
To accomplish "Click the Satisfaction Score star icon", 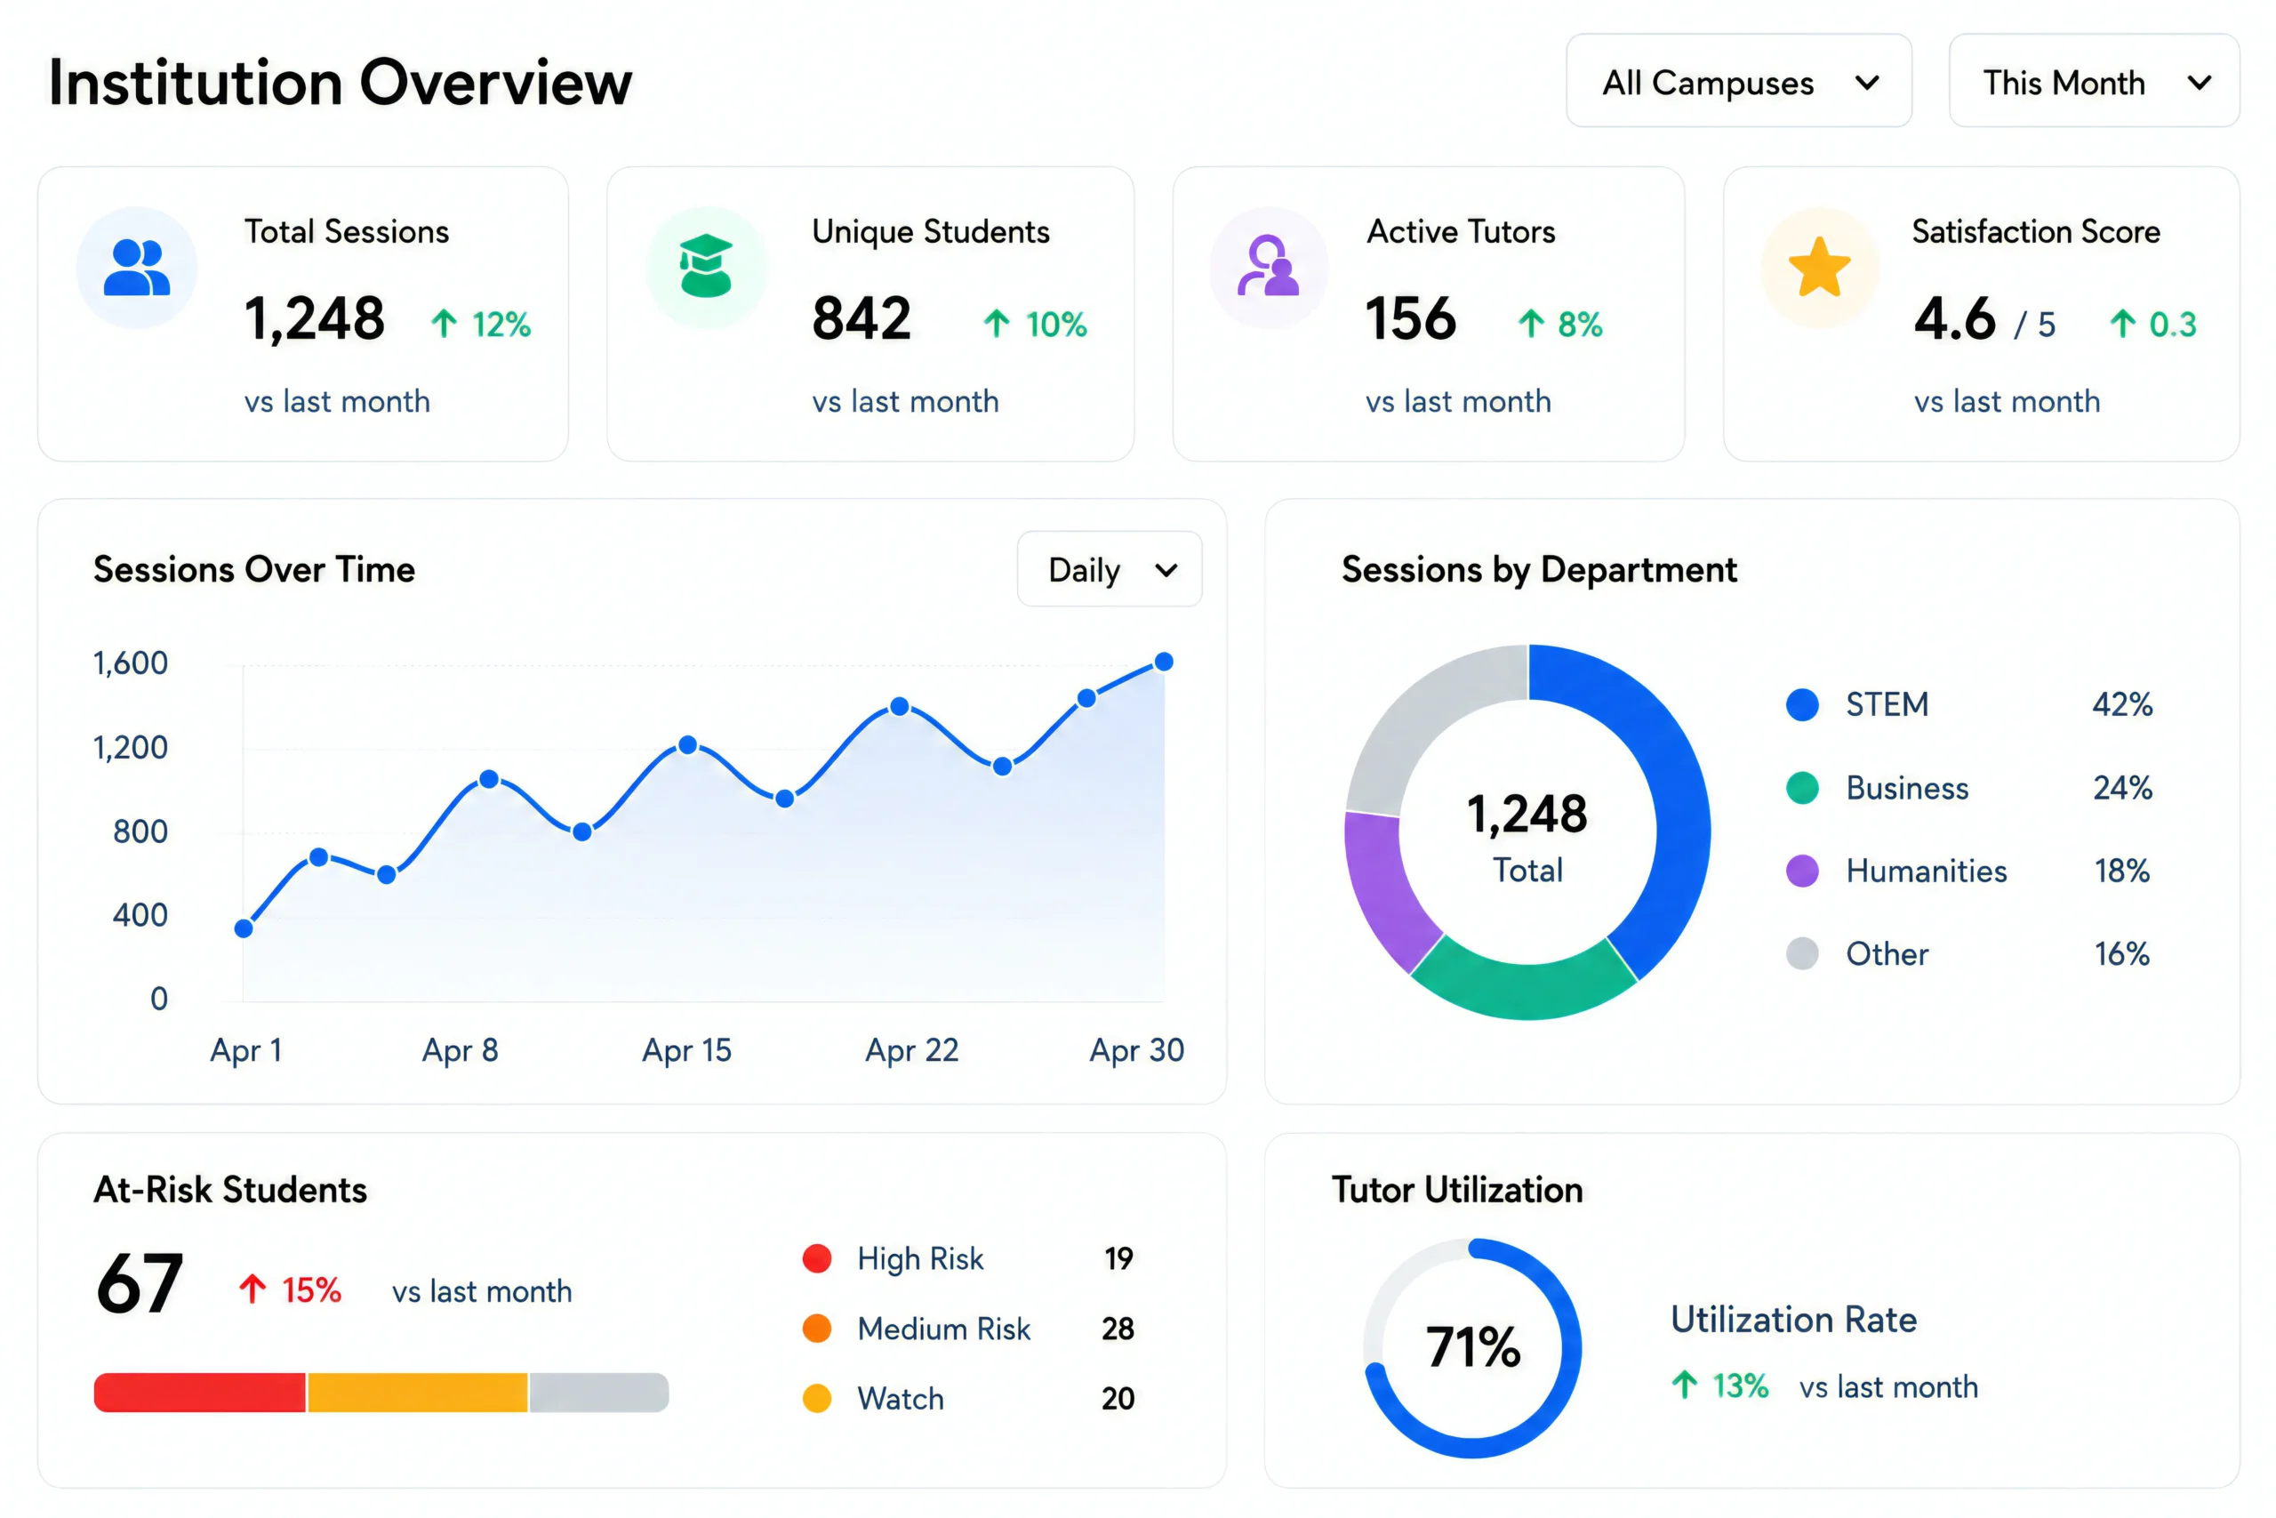I will (1819, 266).
